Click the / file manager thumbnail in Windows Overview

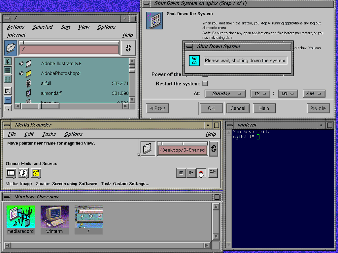88,220
